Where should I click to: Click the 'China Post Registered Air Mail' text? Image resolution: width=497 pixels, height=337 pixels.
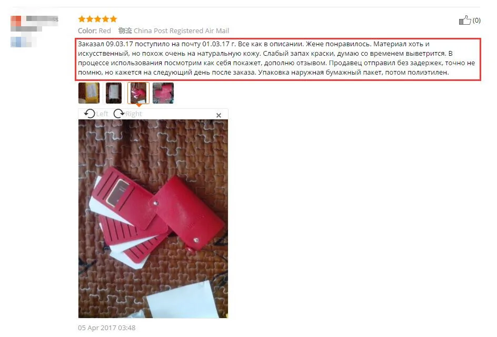[181, 30]
